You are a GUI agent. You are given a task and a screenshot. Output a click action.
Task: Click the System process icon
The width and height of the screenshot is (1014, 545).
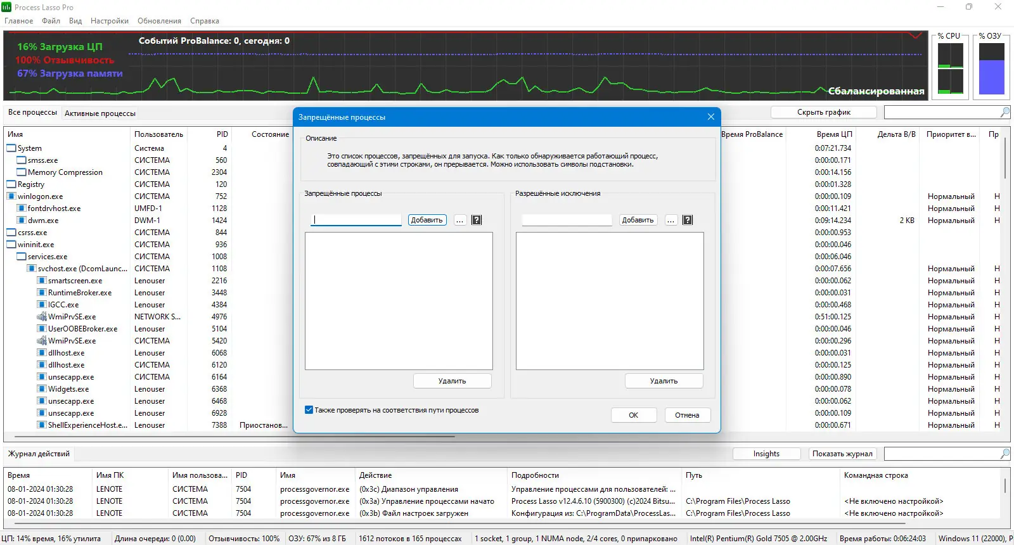coord(11,148)
